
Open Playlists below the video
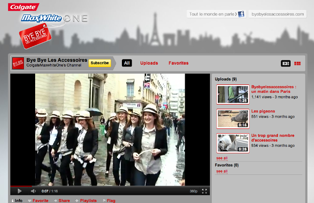click(86, 201)
